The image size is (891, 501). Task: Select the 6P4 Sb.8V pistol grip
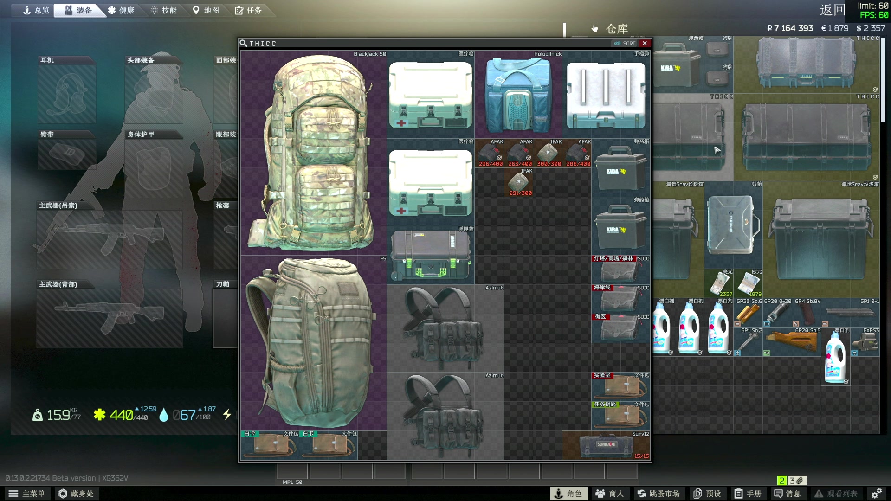coord(807,313)
